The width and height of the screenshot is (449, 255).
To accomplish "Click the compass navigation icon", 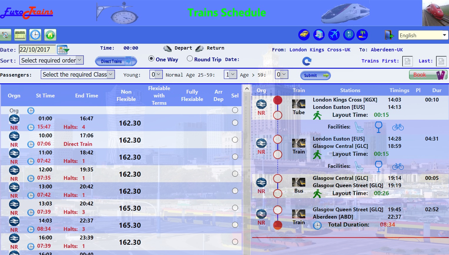I will (5, 35).
